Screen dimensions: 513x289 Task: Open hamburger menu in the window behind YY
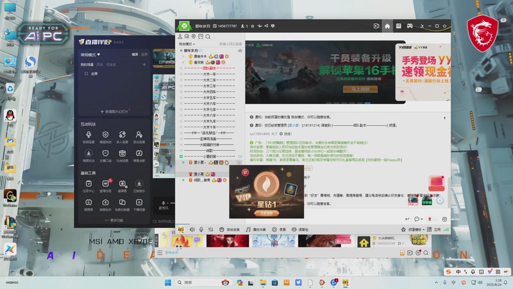tap(160, 252)
